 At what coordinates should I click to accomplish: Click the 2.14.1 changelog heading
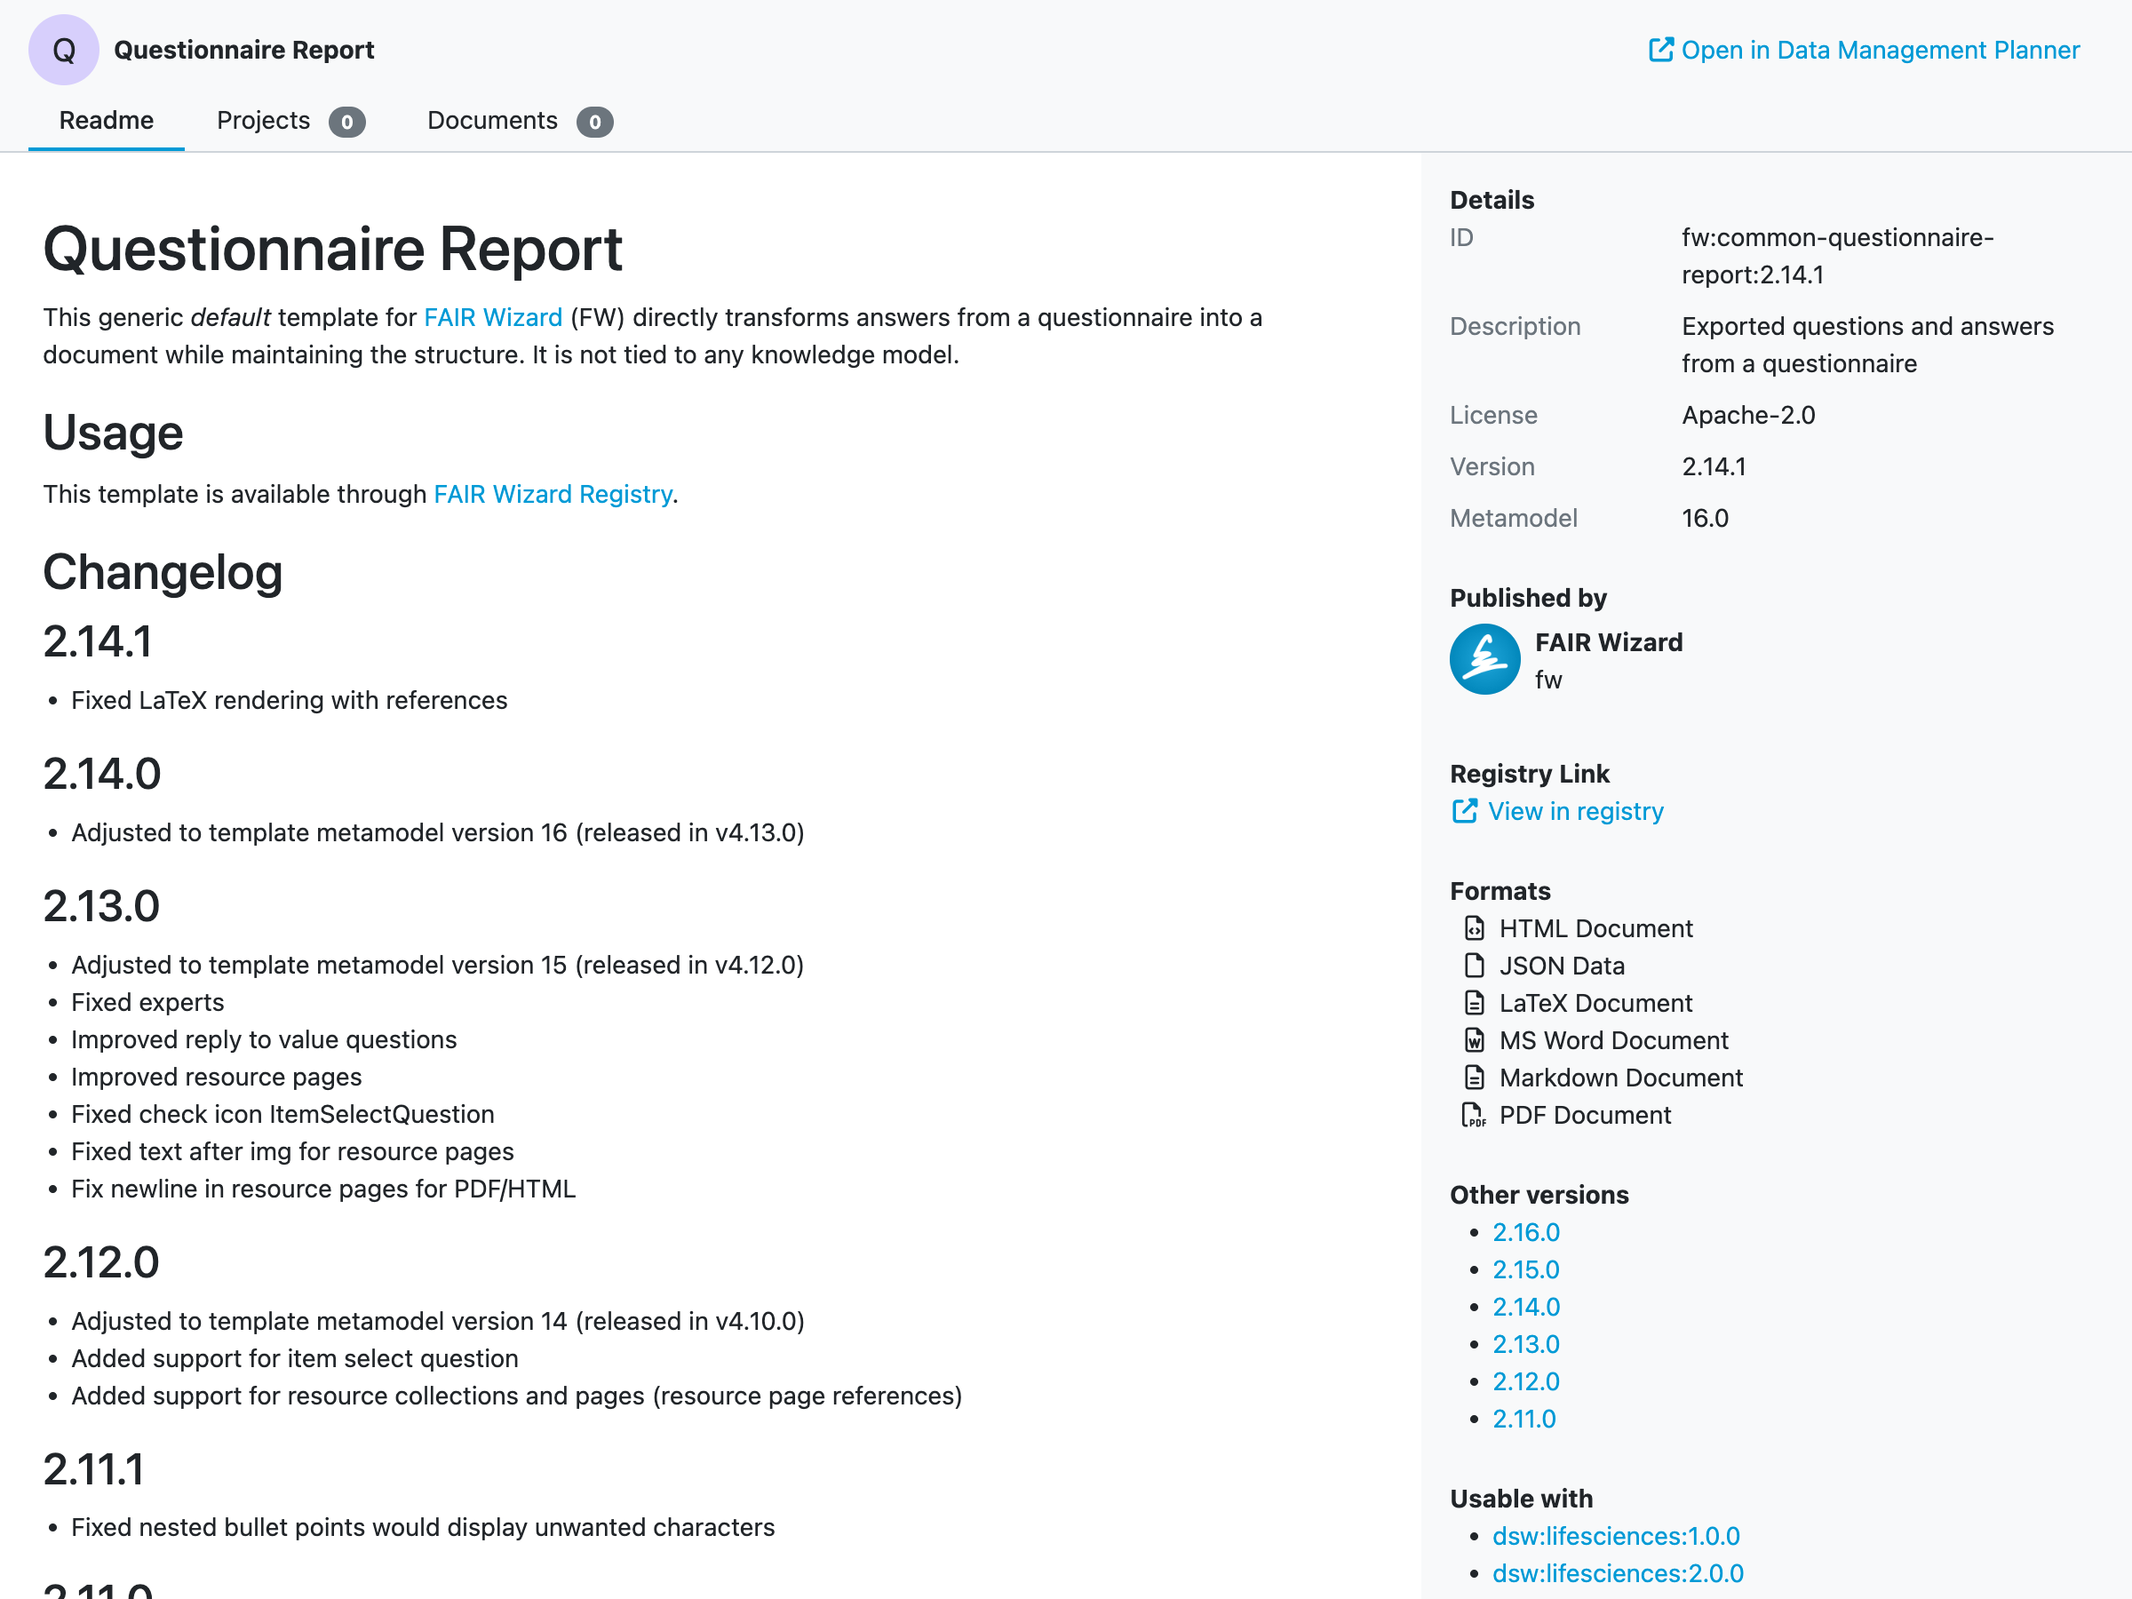click(98, 642)
